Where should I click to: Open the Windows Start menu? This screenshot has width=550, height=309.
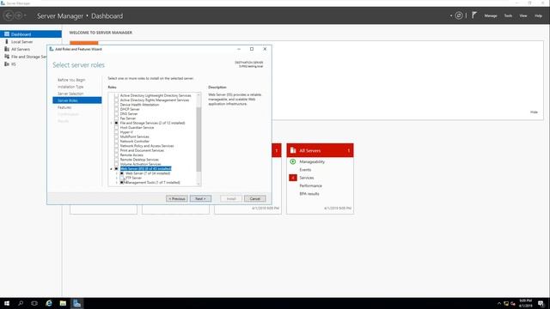tap(7, 303)
